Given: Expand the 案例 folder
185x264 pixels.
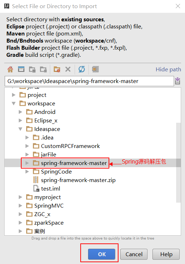Looking at the screenshot, I should [20, 231].
